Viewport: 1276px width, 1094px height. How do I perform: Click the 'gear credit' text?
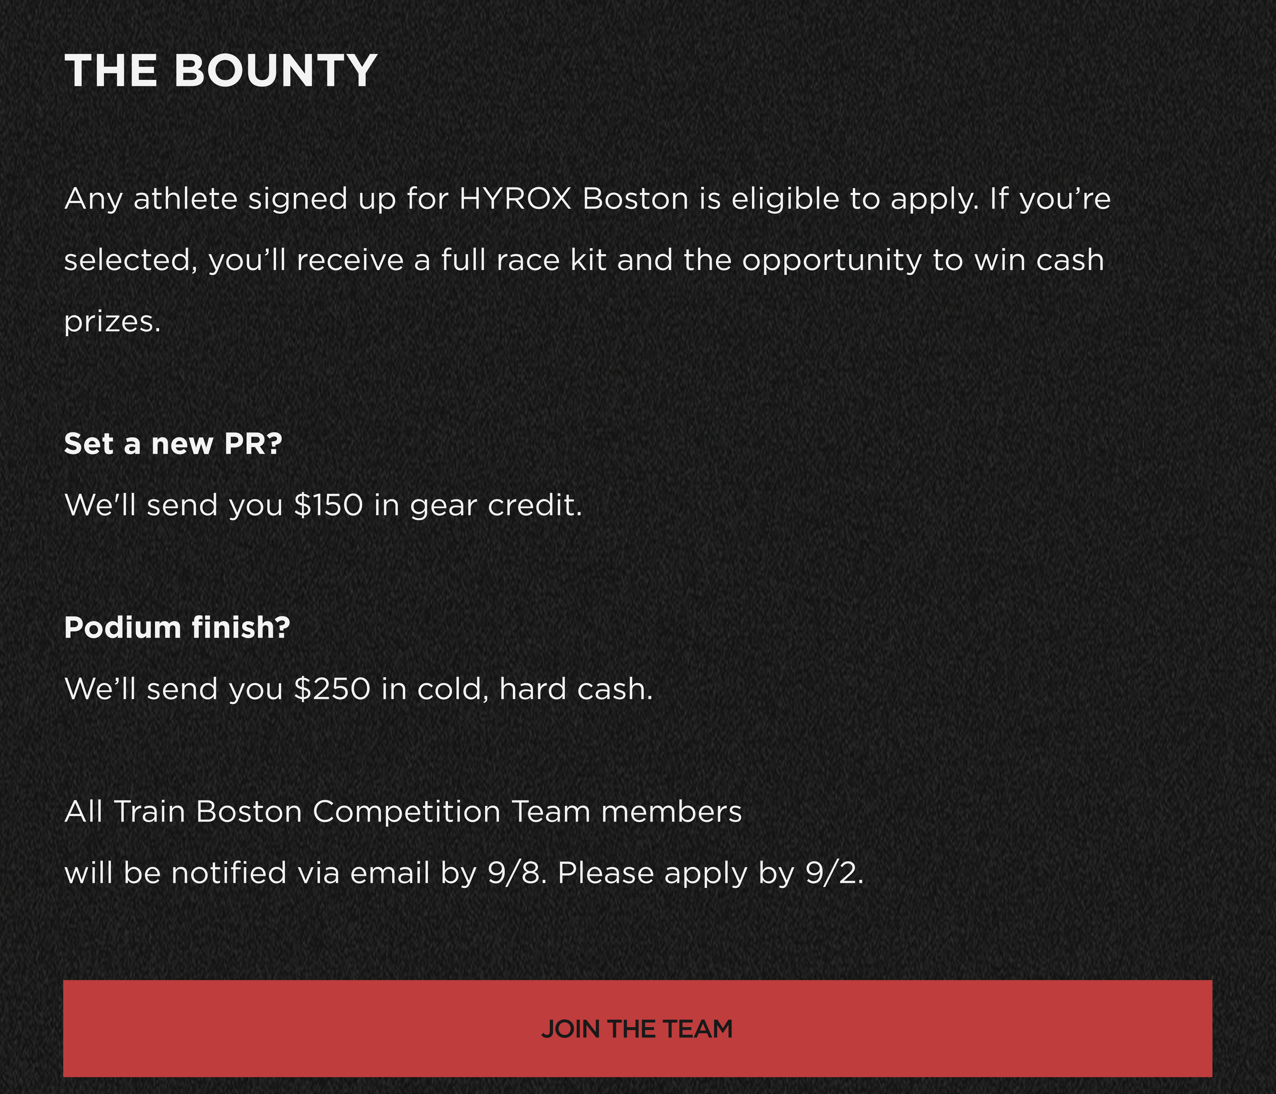496,505
